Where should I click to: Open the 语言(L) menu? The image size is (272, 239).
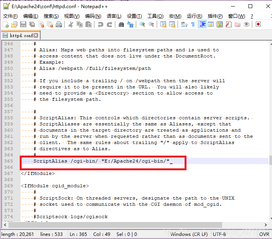(x=114, y=16)
